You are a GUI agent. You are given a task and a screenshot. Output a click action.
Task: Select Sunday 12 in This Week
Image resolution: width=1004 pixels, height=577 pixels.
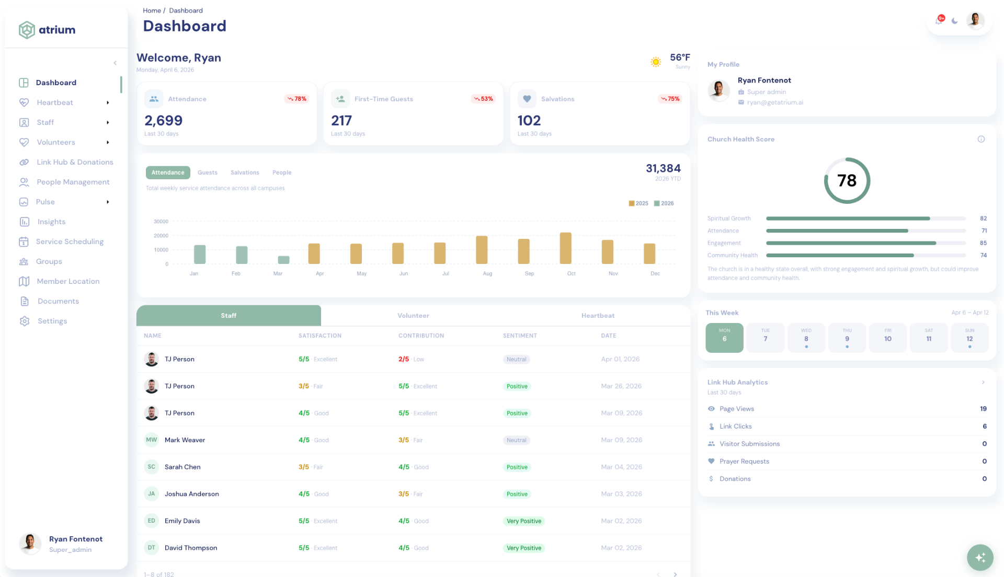[x=969, y=338]
